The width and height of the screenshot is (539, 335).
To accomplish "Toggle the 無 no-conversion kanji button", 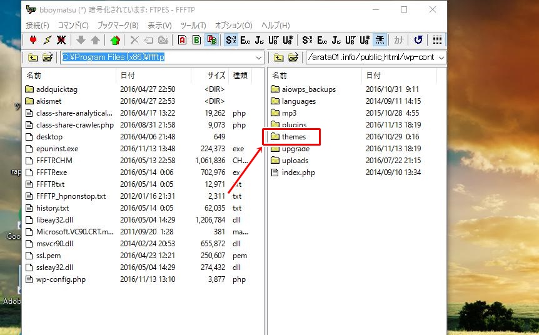I will tap(380, 40).
